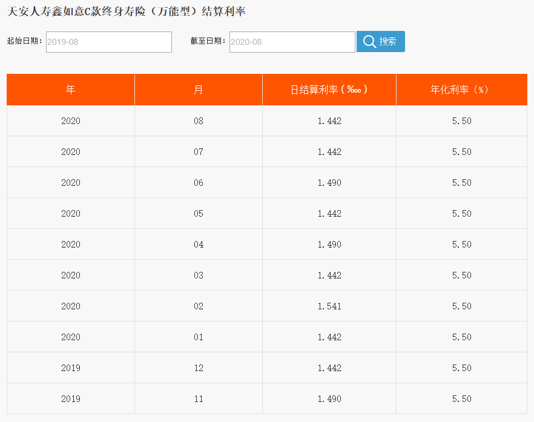Select month cell 12
534x422 pixels.
[199, 368]
